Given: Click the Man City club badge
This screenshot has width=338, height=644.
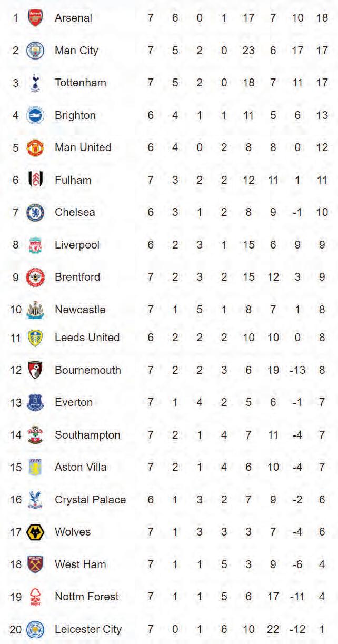Looking at the screenshot, I should click(x=35, y=51).
